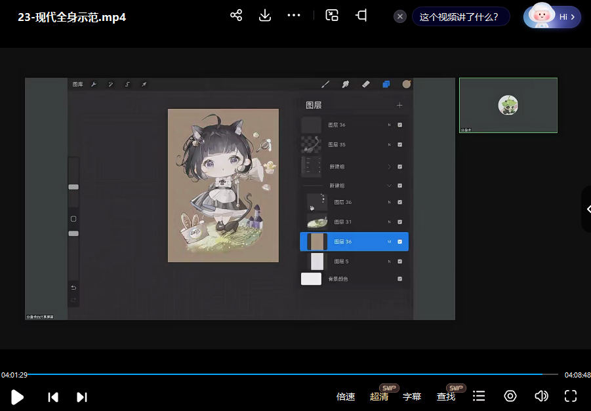Open the three-dot more options menu
Viewport: 591px width, 411px height.
click(294, 16)
